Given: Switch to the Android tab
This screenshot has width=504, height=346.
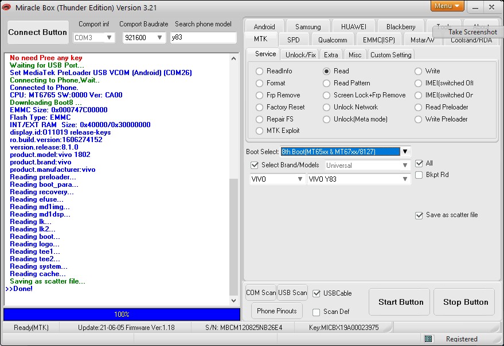Looking at the screenshot, I should pyautogui.click(x=264, y=26).
